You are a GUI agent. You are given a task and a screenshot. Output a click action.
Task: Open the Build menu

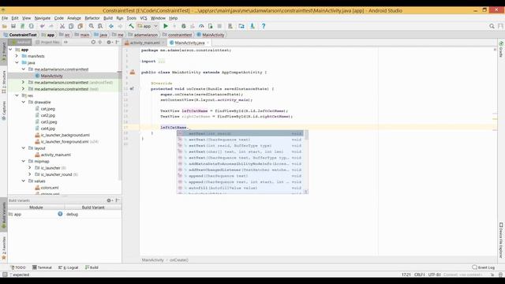point(108,18)
